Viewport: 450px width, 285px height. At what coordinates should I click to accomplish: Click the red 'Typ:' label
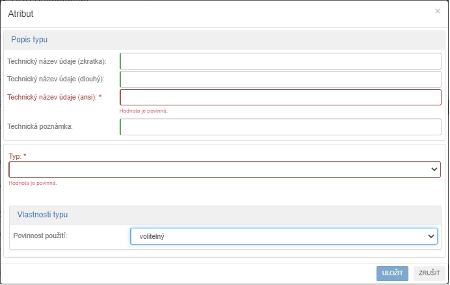(x=15, y=157)
